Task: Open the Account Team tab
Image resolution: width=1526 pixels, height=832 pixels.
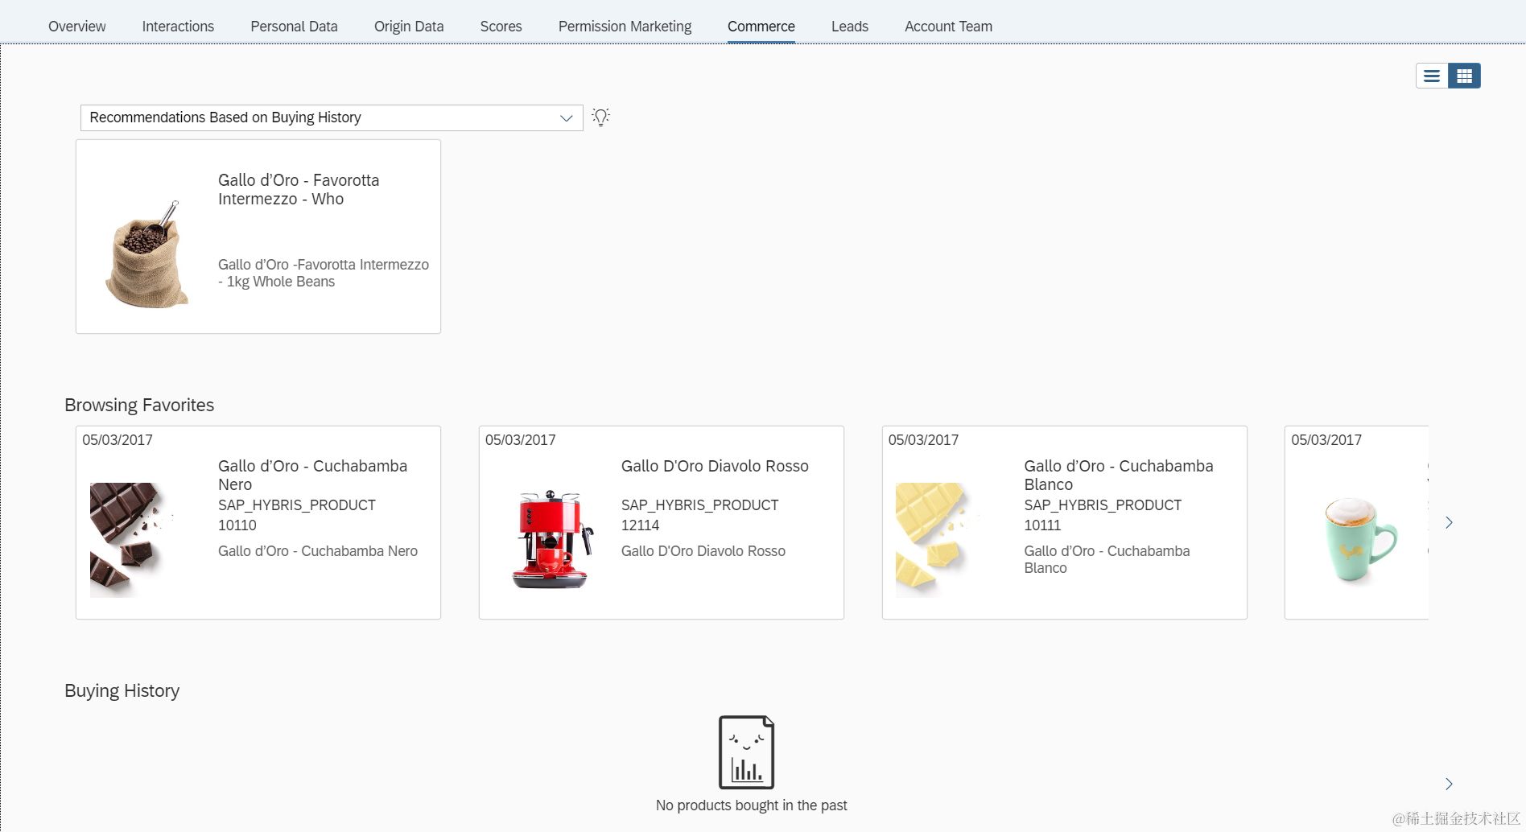Action: (948, 27)
